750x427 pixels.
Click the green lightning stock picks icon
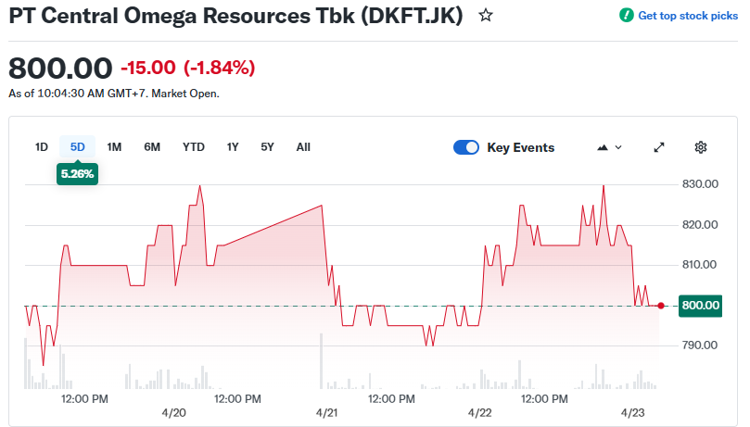tap(627, 16)
